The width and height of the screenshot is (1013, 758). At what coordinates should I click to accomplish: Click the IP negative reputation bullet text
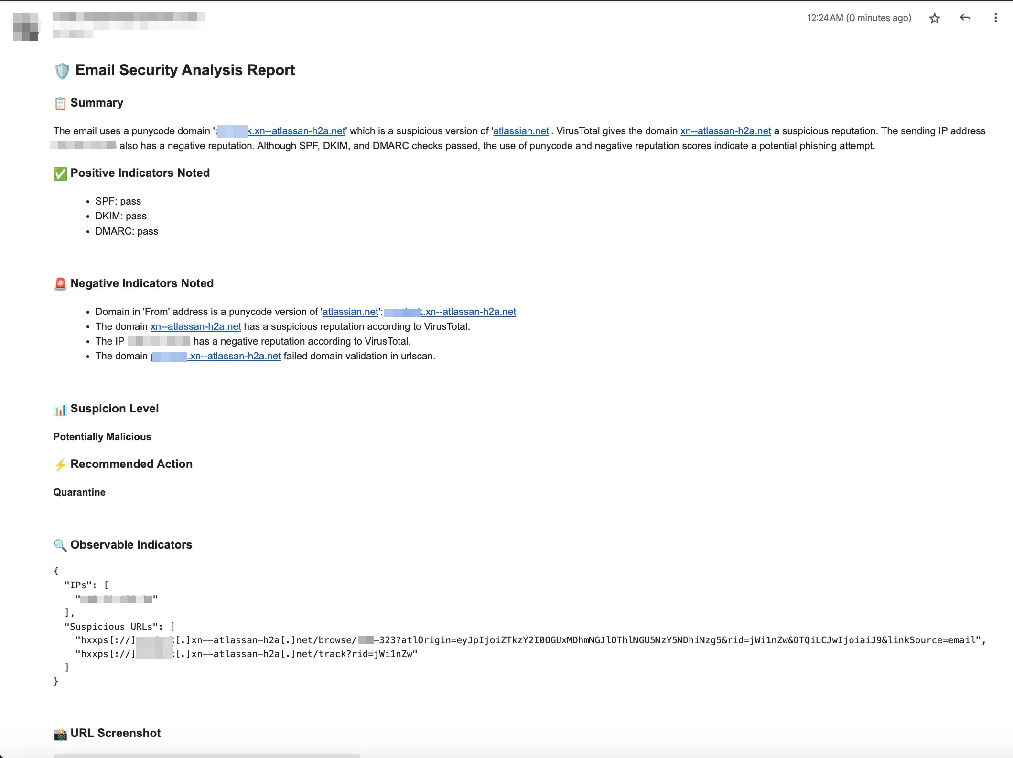[253, 341]
